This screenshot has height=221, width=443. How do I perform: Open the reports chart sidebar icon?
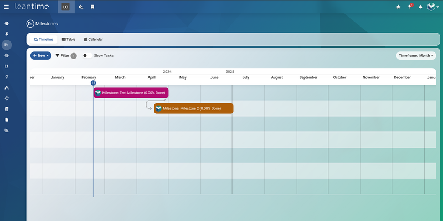(x=7, y=130)
